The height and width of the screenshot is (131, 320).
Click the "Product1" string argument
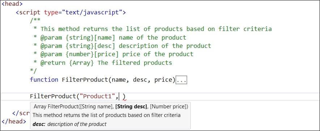point(97,96)
